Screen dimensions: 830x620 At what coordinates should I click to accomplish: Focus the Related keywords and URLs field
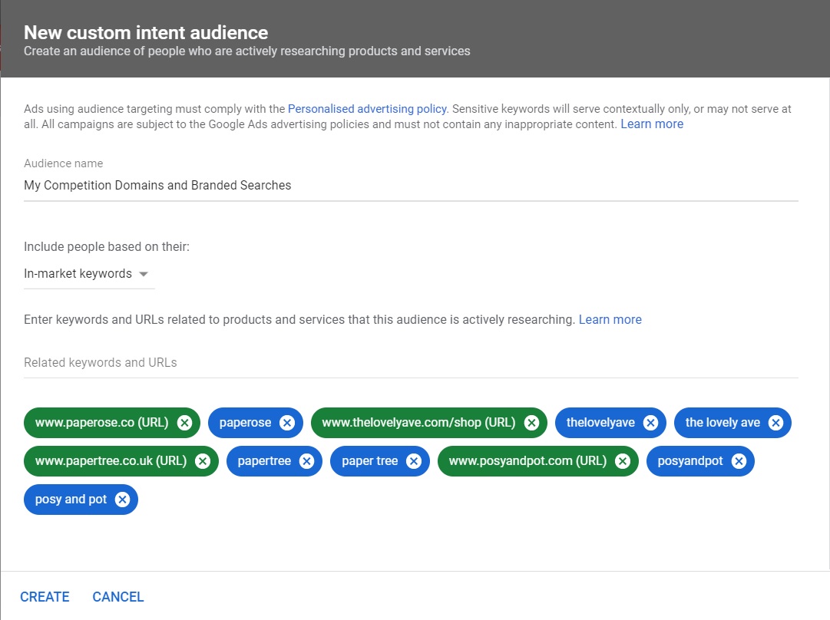pyautogui.click(x=411, y=363)
